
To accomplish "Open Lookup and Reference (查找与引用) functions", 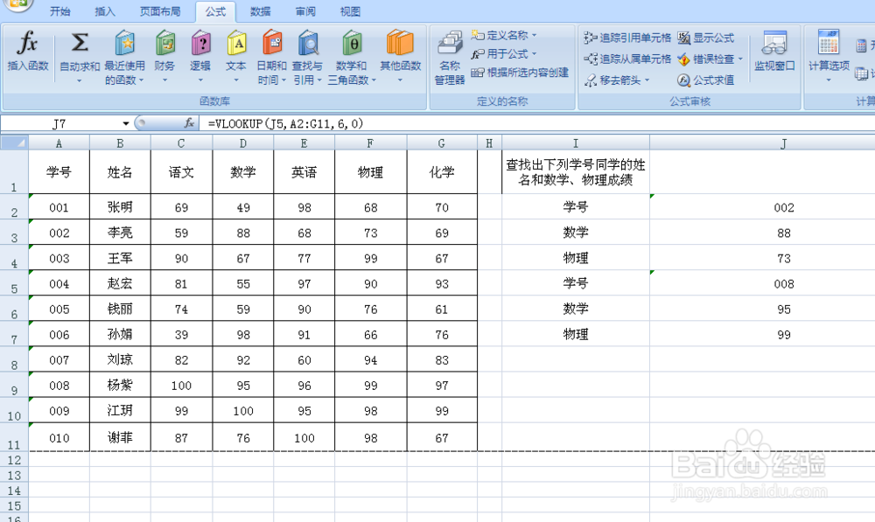I will pyautogui.click(x=307, y=58).
